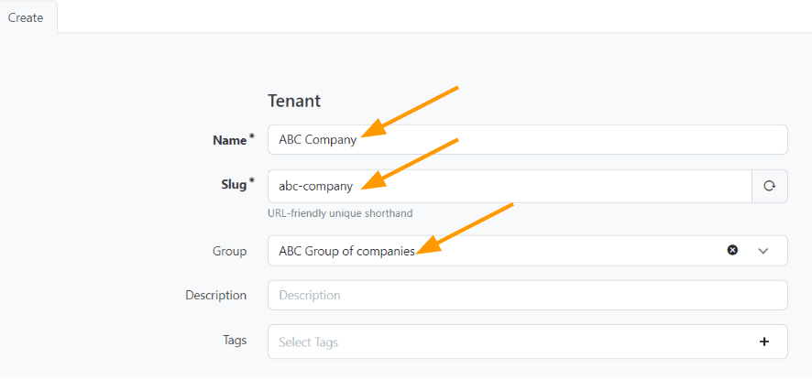Regenerate the slug with the refresh icon
The height and width of the screenshot is (379, 812).
[x=770, y=186]
